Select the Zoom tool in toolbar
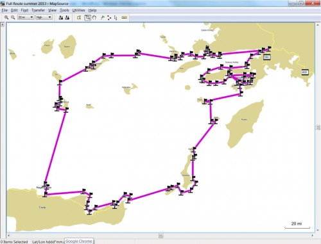Image resolution: width=321 pixels, height=244 pixels. (87, 18)
